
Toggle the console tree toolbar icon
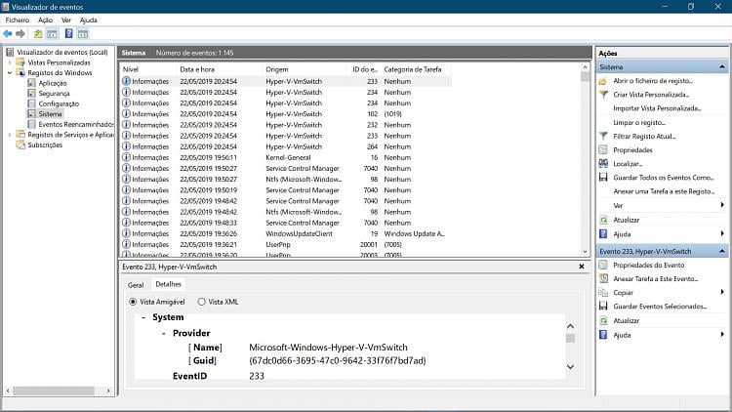(52, 33)
